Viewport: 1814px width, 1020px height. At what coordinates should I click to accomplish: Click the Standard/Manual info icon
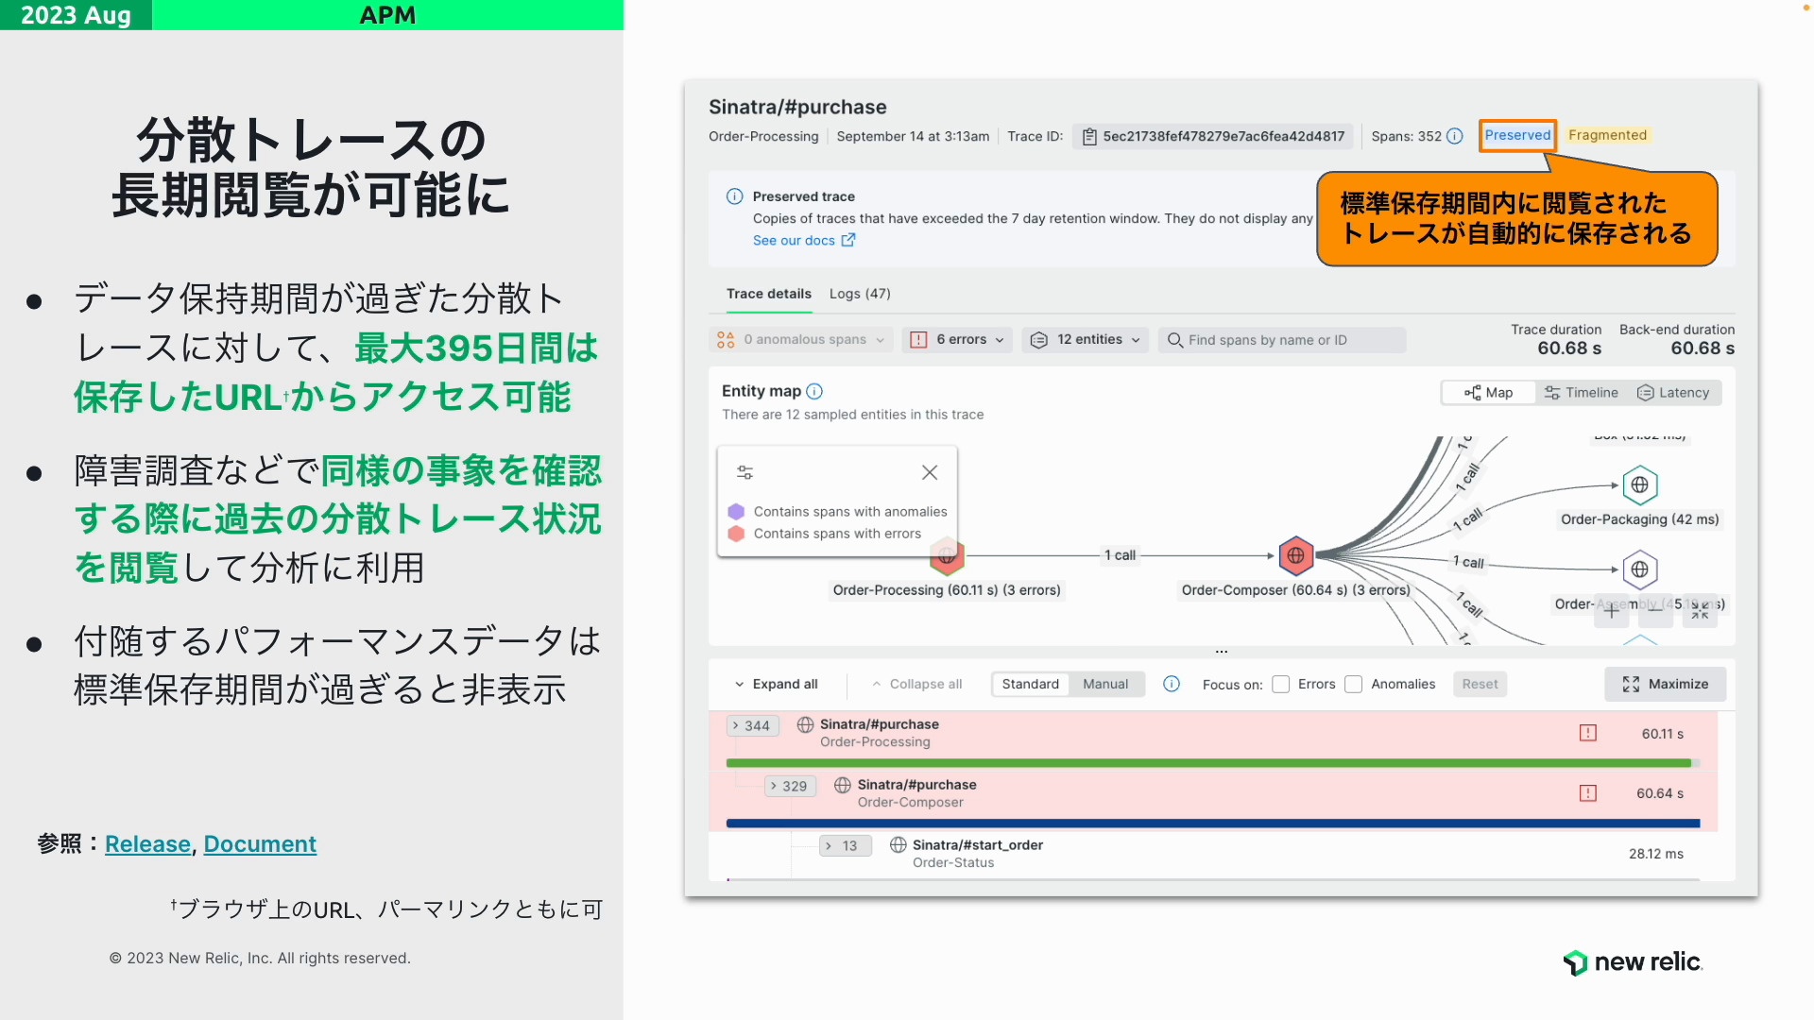1172,684
